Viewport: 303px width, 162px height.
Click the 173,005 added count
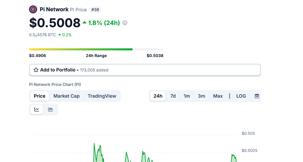(94, 70)
